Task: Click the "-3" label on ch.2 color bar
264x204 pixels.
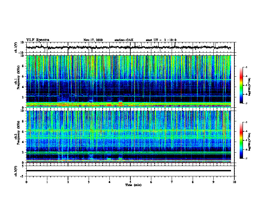Action: 246,122
